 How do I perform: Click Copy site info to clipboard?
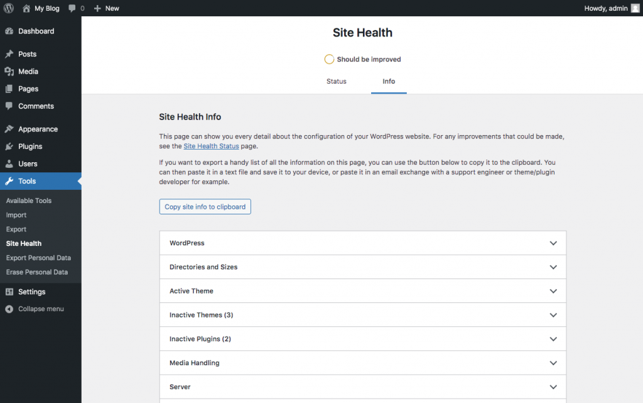click(x=205, y=207)
